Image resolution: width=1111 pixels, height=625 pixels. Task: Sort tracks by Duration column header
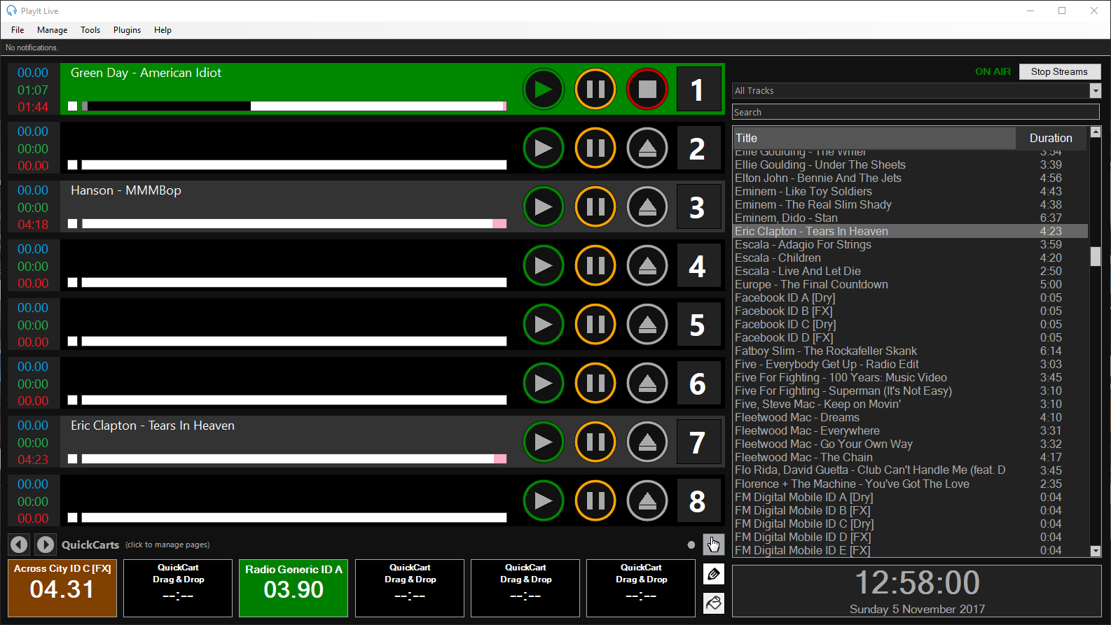coord(1051,138)
